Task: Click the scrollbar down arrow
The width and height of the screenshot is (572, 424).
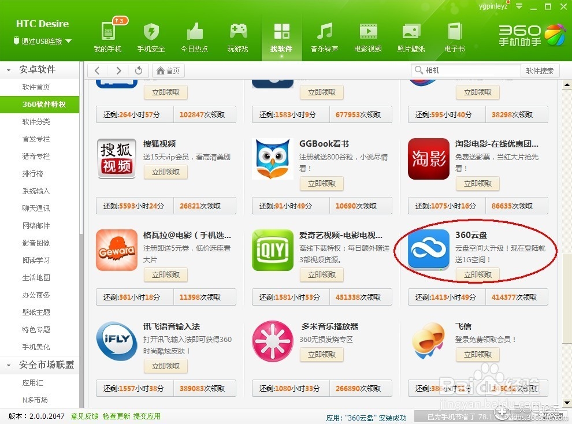Action: (567, 403)
